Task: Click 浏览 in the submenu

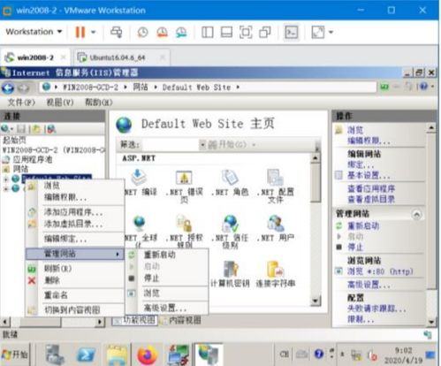Action: tap(167, 294)
